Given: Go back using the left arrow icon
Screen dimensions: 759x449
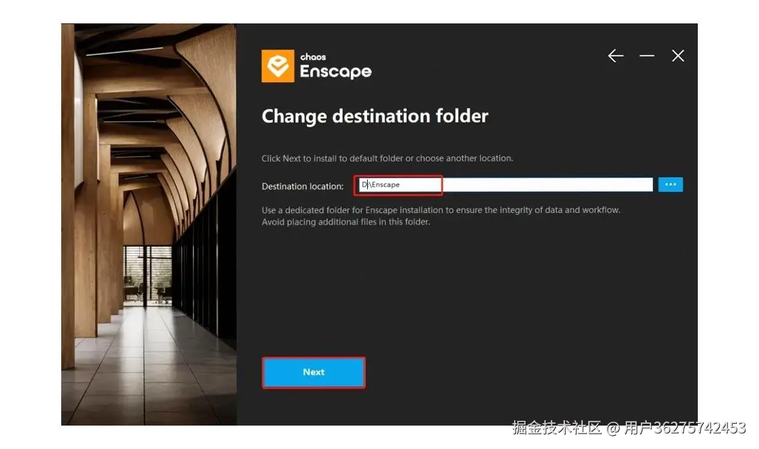Looking at the screenshot, I should coord(616,56).
